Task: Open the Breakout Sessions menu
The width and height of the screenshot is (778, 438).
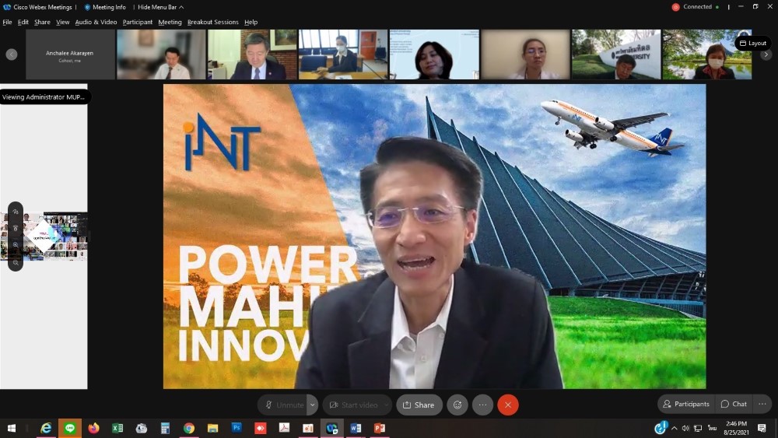Action: coord(212,22)
